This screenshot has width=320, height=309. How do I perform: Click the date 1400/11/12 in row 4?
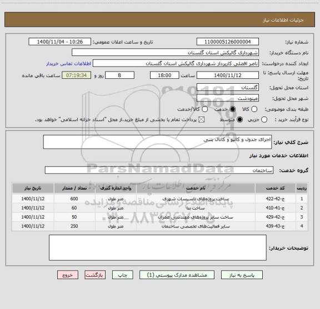[x=33, y=226]
